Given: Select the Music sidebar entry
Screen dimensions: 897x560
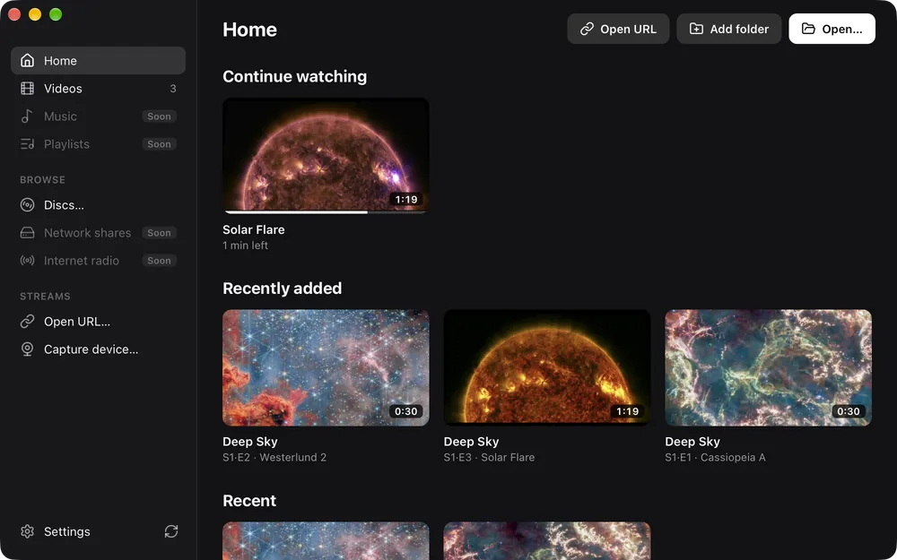Looking at the screenshot, I should click(98, 116).
